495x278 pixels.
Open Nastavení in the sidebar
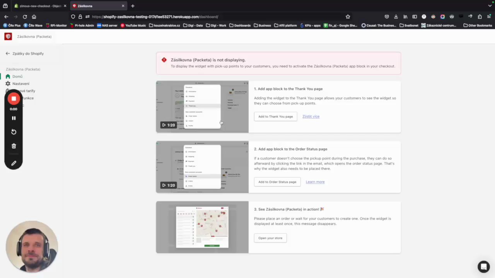(17, 84)
